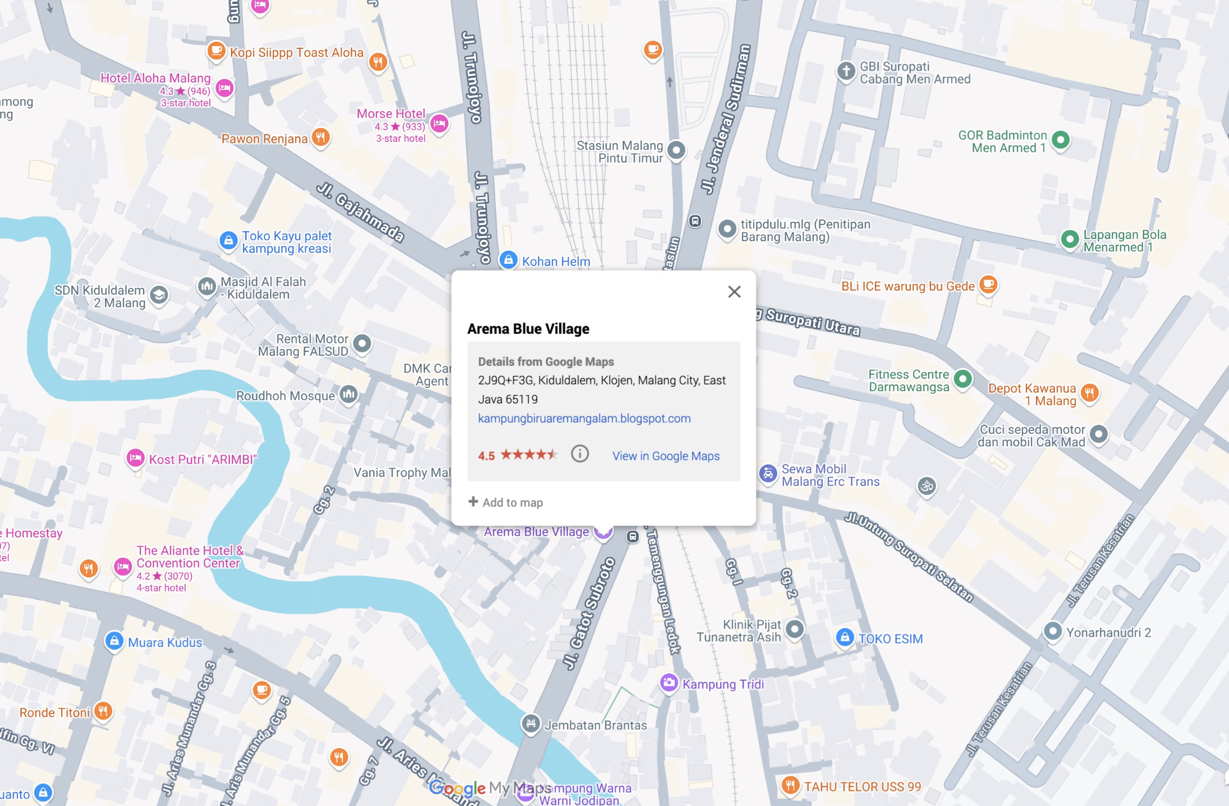Image resolution: width=1229 pixels, height=806 pixels.
Task: Select Depot Kawanua 1 Malang pin
Action: click(x=1090, y=392)
